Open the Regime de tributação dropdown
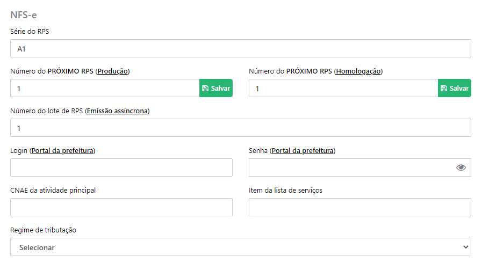 (240, 247)
